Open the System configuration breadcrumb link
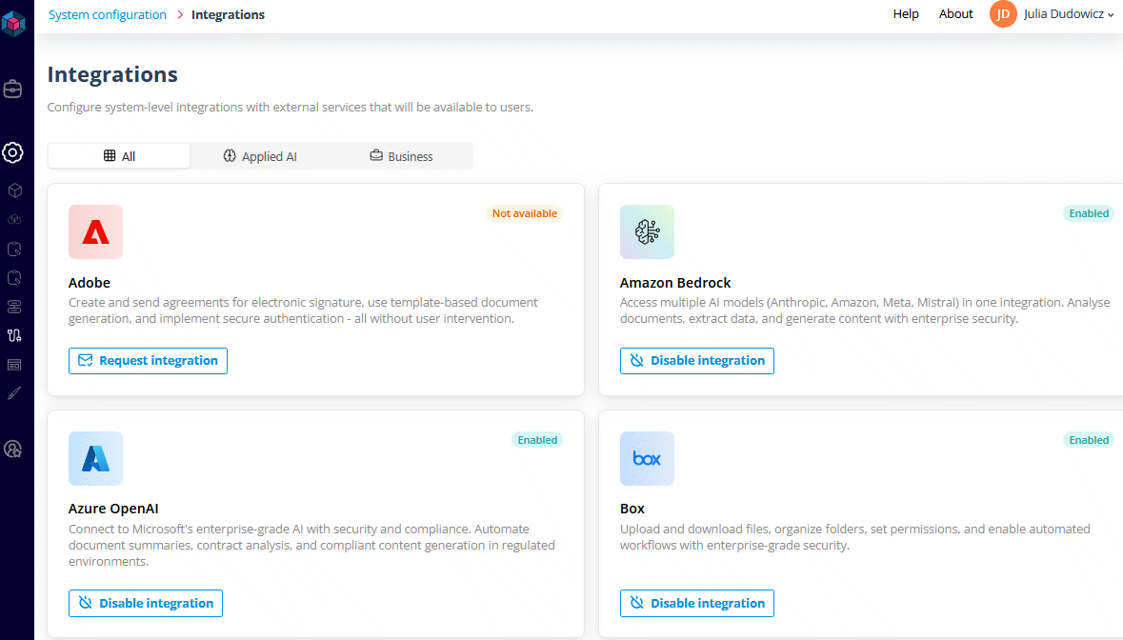Image resolution: width=1123 pixels, height=640 pixels. coord(107,14)
